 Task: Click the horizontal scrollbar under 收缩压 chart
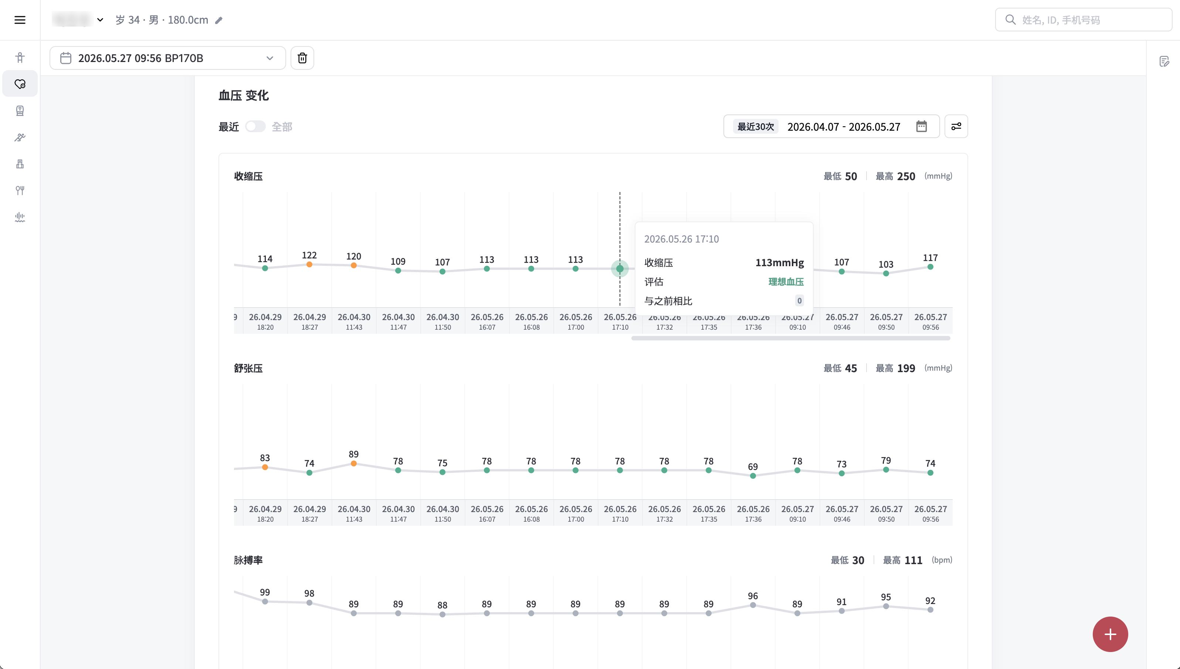click(x=790, y=338)
